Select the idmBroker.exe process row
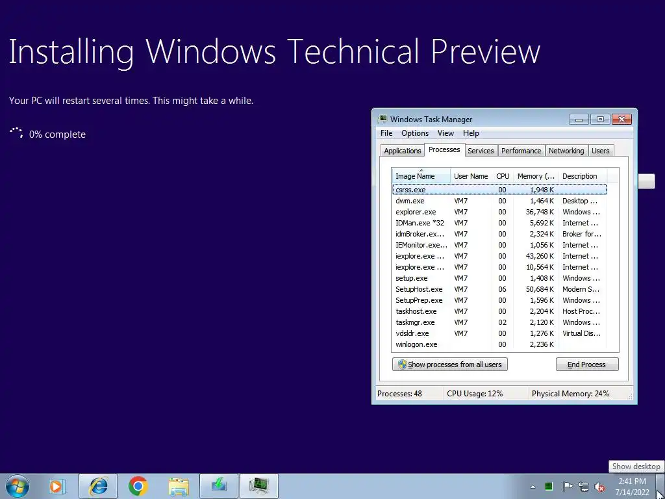Screen dimensions: 665x499 pos(499,234)
